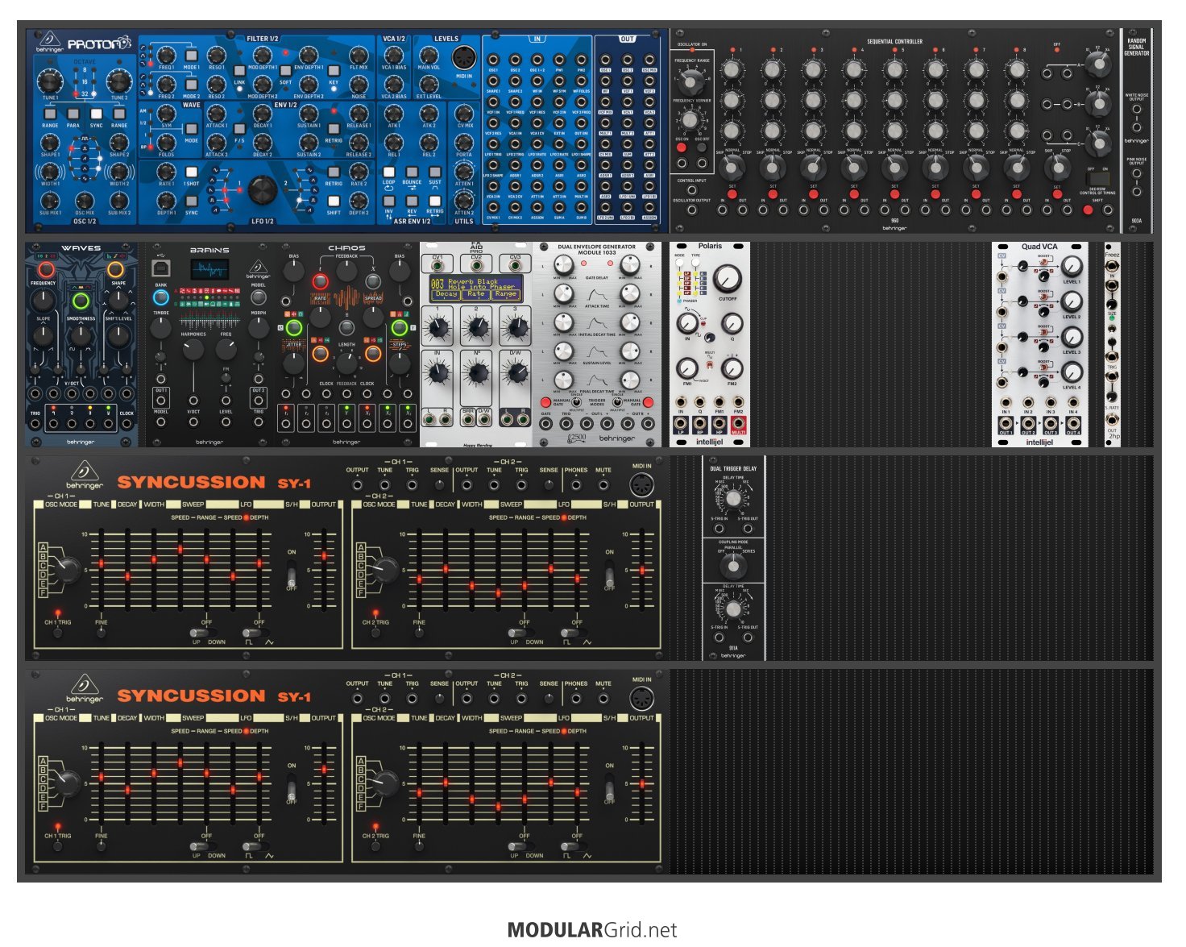The height and width of the screenshot is (947, 1186).
Task: Enable the 1 SHOT button in Proton LFO
Action: coord(191,172)
